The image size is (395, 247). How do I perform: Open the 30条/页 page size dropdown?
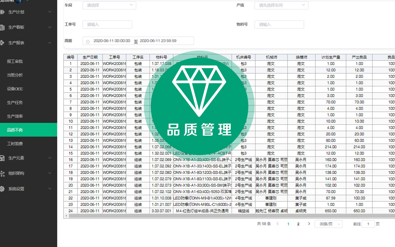[x=328, y=224]
